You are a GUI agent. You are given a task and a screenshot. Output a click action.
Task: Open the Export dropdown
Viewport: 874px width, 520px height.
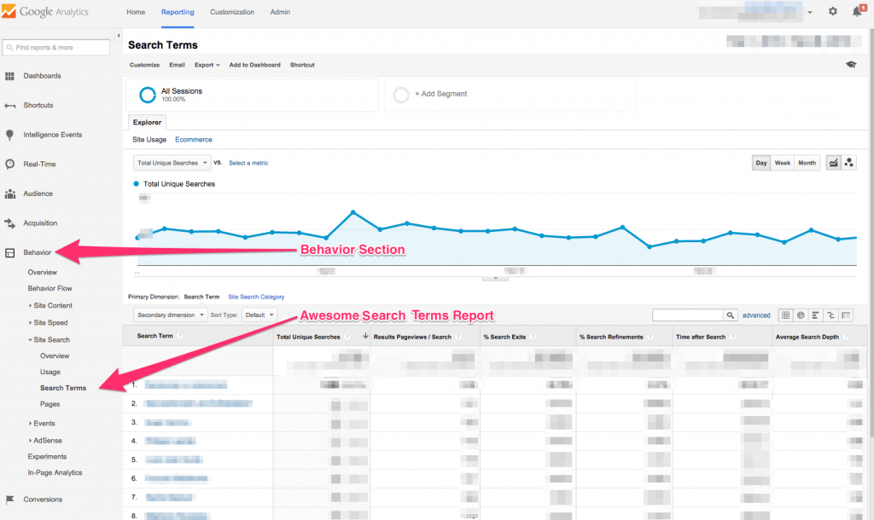pyautogui.click(x=207, y=65)
